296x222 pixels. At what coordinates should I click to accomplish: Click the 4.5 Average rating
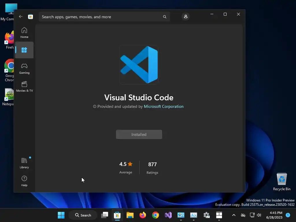click(126, 168)
